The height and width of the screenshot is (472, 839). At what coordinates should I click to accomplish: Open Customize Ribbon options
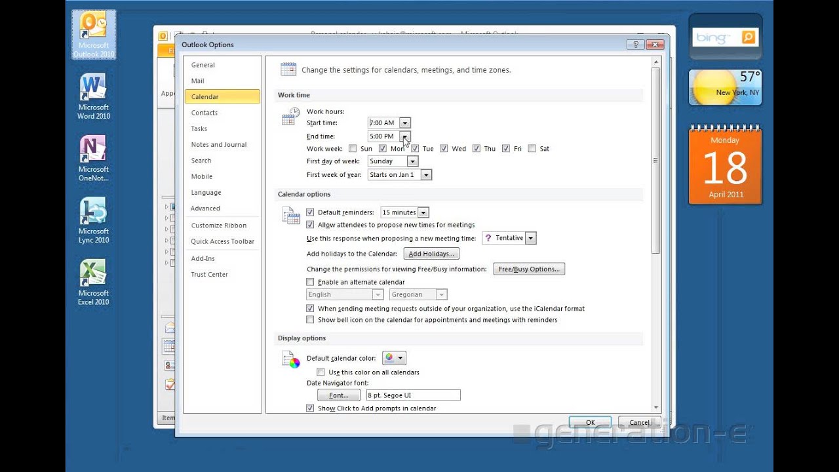tap(222, 226)
